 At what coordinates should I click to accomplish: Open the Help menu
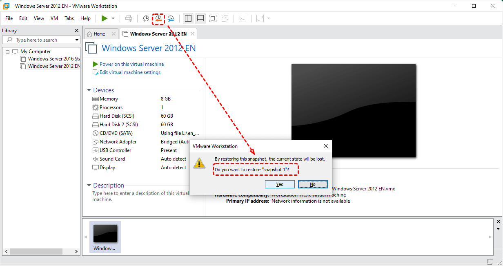coord(86,18)
